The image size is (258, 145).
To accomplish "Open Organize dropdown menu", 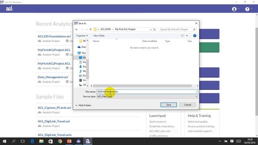I will (82, 36).
